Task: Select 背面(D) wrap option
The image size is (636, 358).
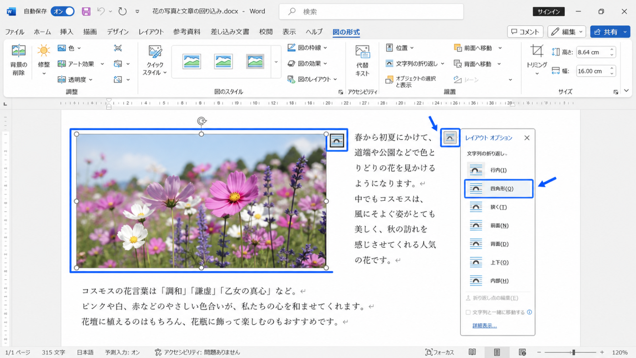Action: pos(498,244)
